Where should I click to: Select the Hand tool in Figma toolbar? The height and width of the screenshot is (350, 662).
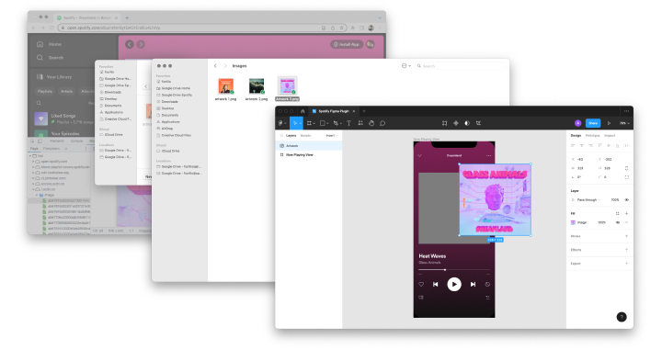pos(371,123)
